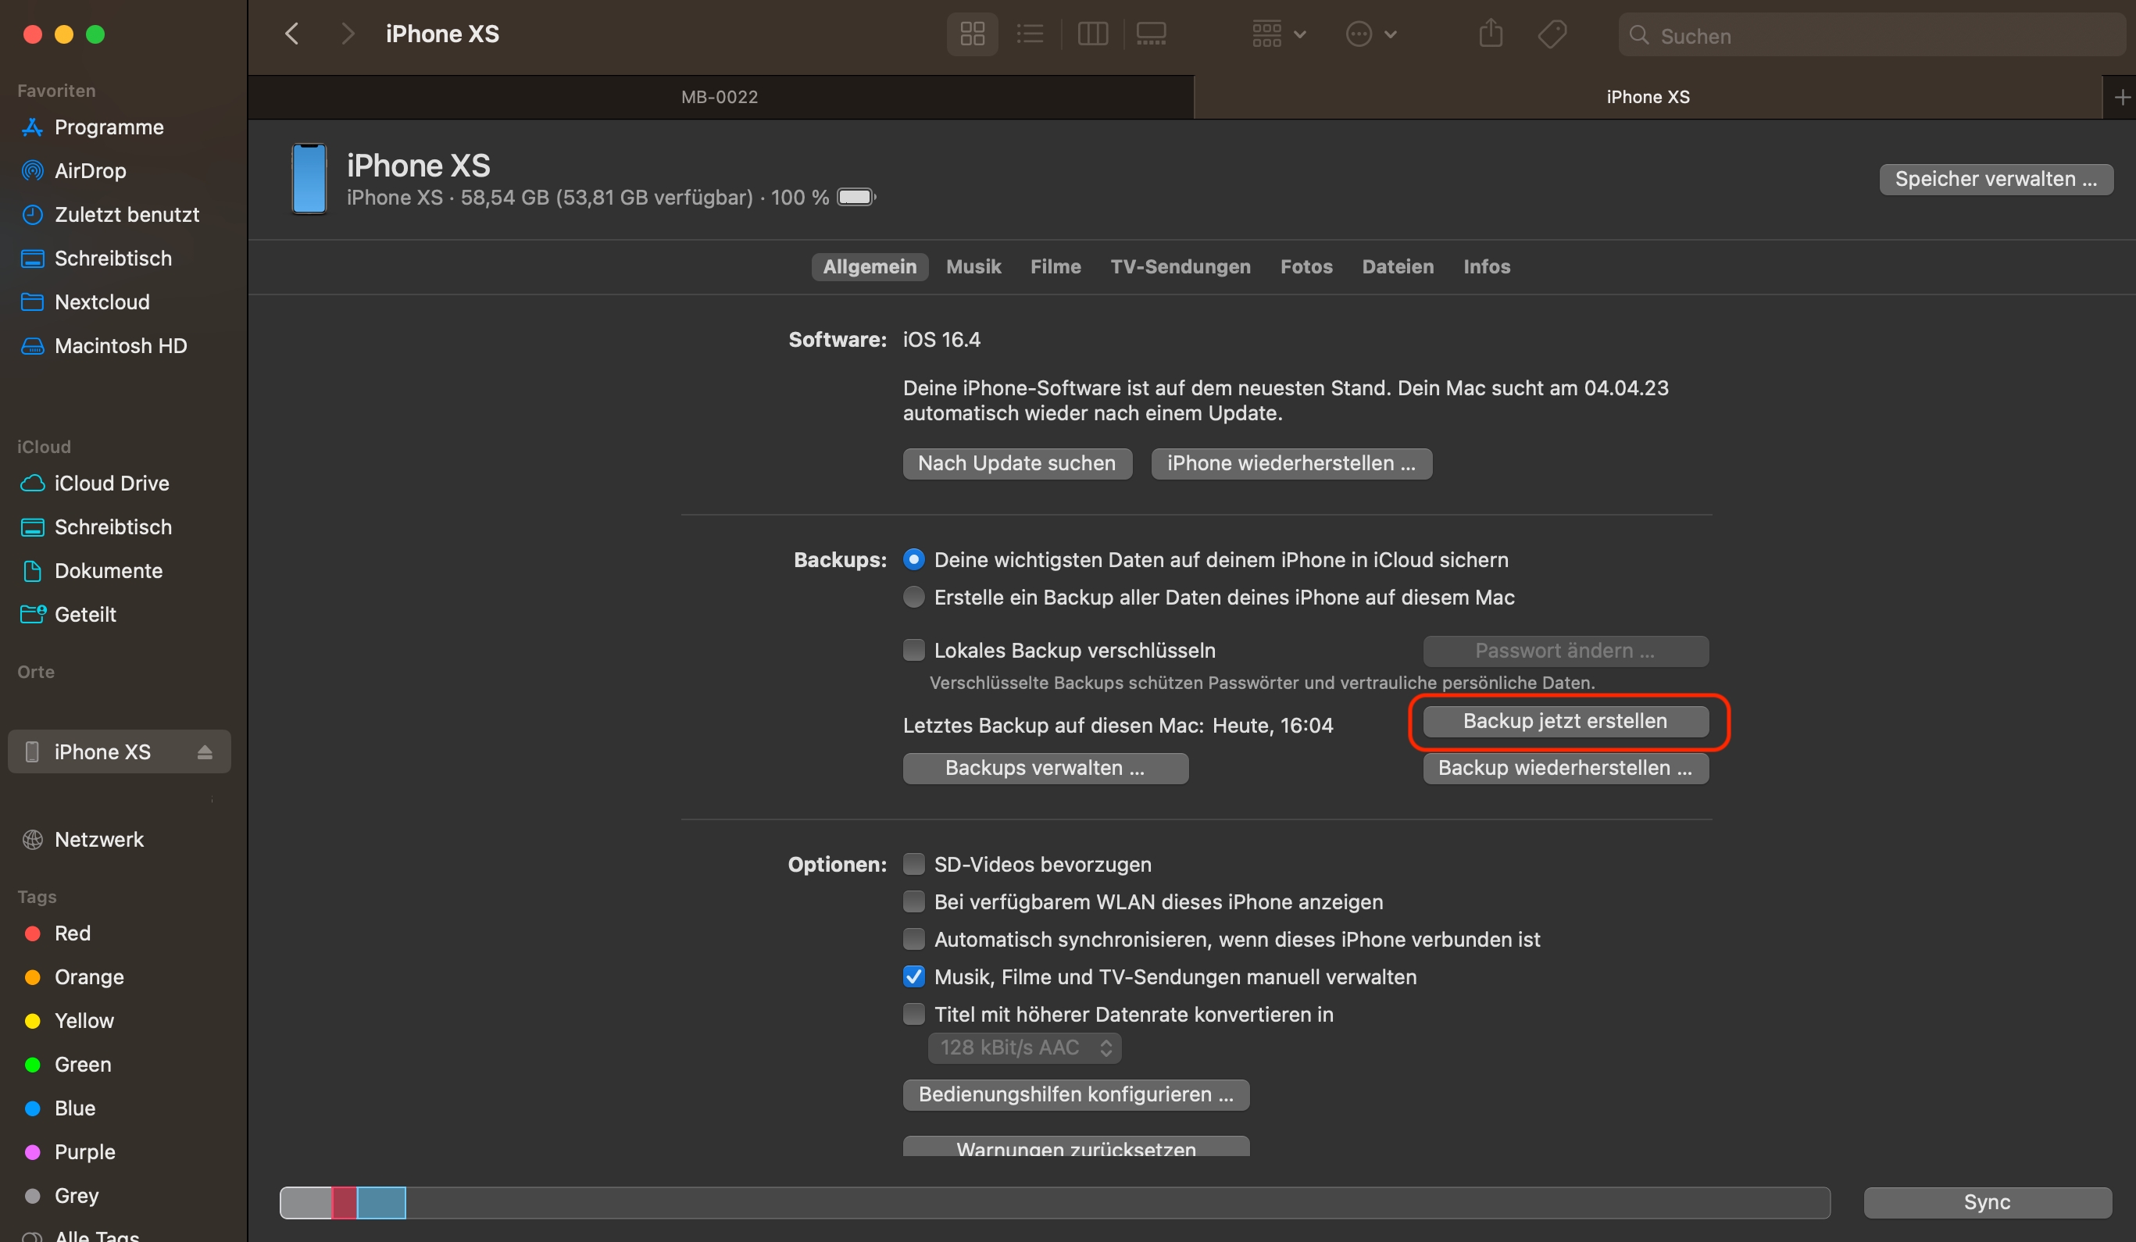Switch to gallery view

(x=1151, y=34)
